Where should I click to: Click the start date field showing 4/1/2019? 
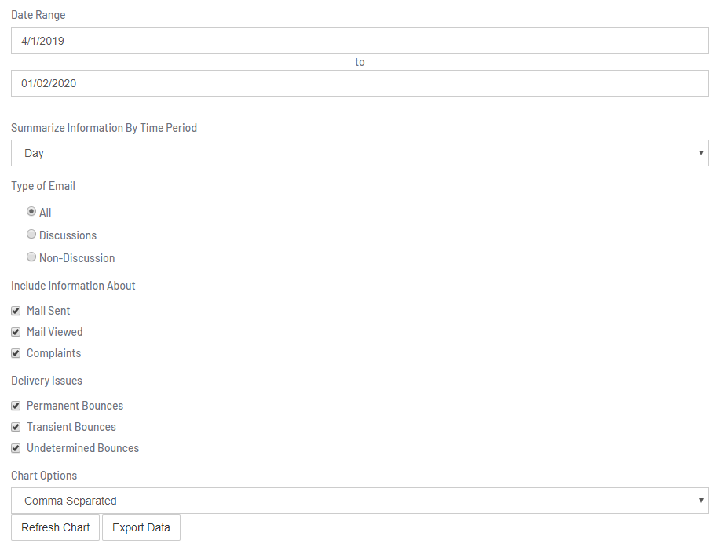[360, 41]
